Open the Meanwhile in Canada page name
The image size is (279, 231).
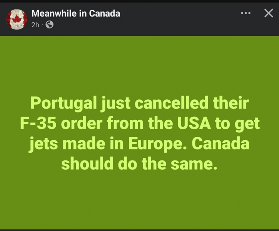coord(76,13)
